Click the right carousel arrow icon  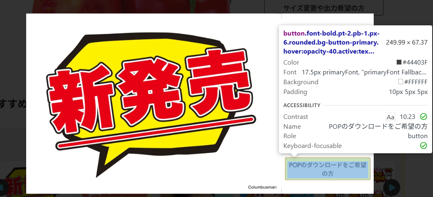(x=392, y=188)
